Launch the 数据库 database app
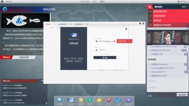 point(81,101)
